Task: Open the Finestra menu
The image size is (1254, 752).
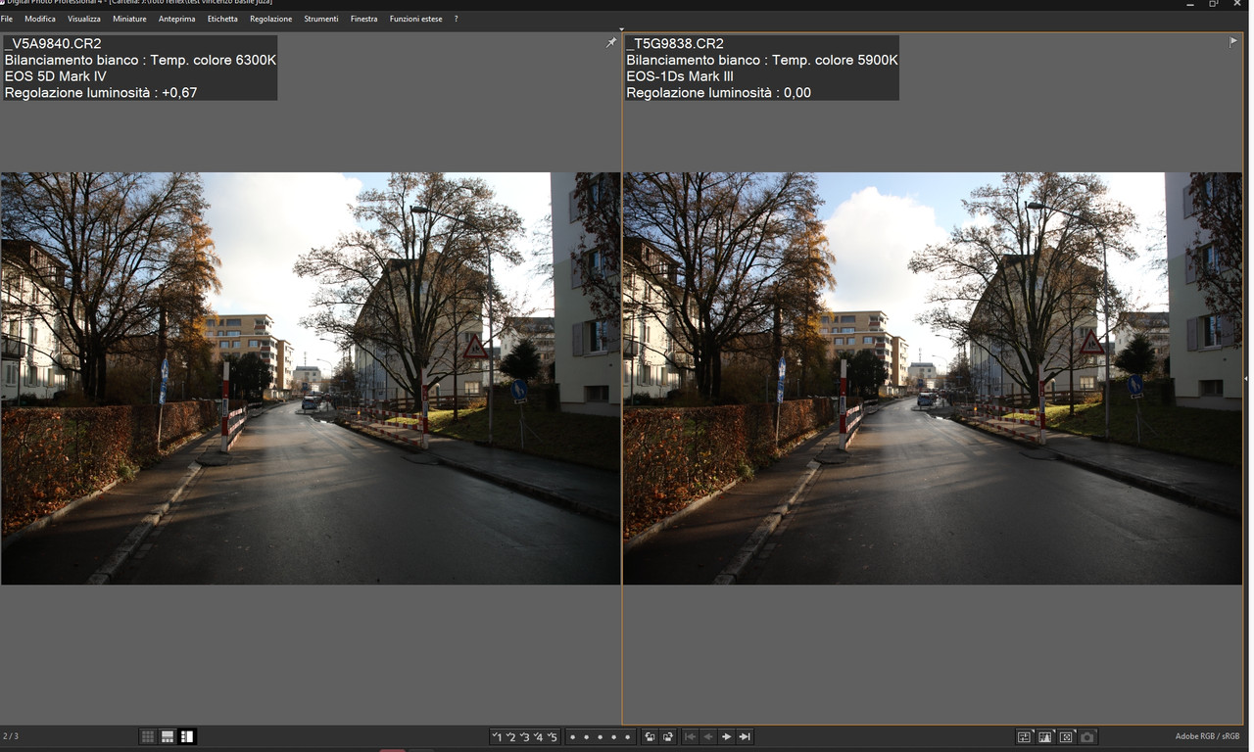Action: coord(364,19)
